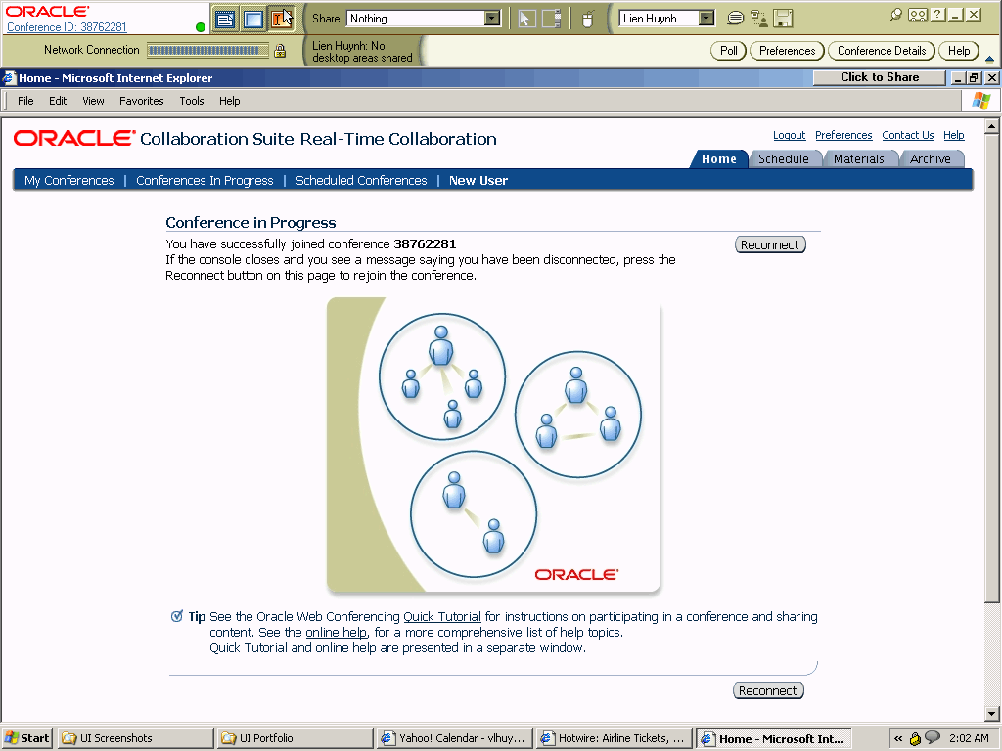Click the Contact Us link
This screenshot has height=751, width=1002.
[x=908, y=135]
